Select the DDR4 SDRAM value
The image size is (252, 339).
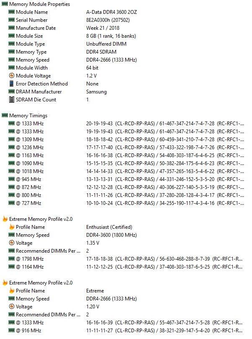(x=101, y=52)
